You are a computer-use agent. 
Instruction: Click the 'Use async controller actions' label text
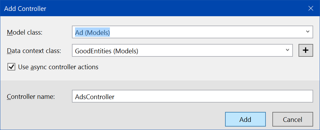[58, 67]
